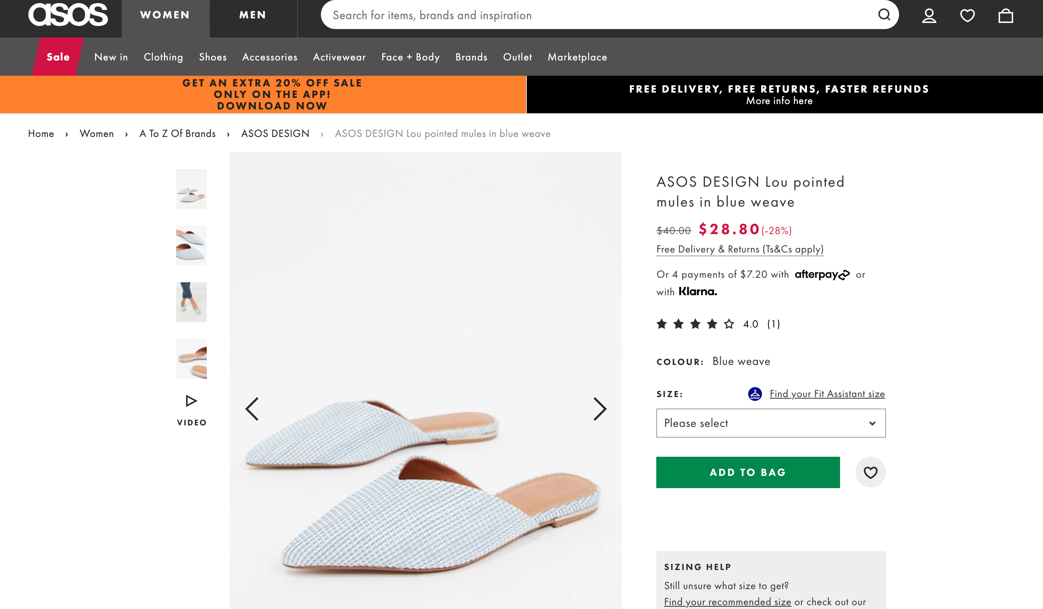Open the My Account profile icon

point(929,16)
